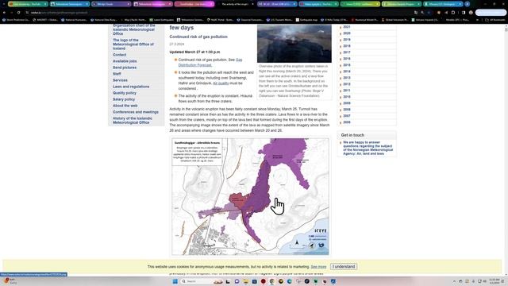Open the 'Global Volcanism P...' bookmark
Screen dimensions: 508x286
[394, 20]
